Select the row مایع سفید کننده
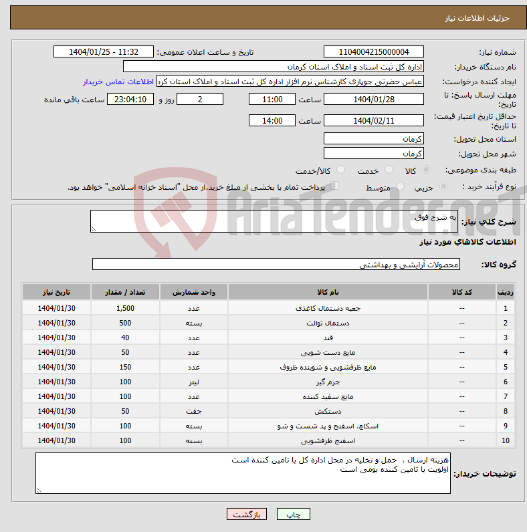 (x=268, y=396)
